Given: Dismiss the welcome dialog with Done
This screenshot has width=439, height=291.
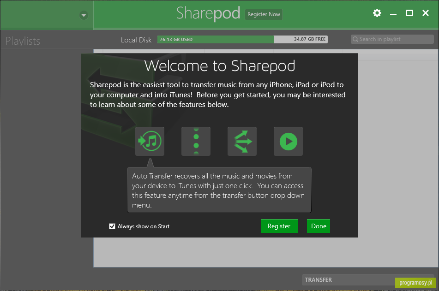Looking at the screenshot, I should (319, 226).
